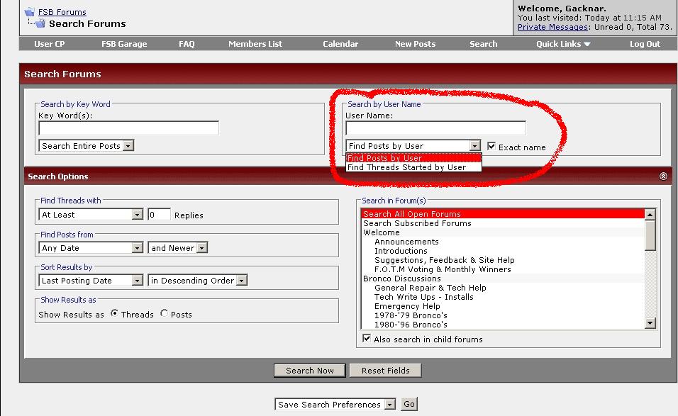Open the Private Messages link

[x=552, y=27]
